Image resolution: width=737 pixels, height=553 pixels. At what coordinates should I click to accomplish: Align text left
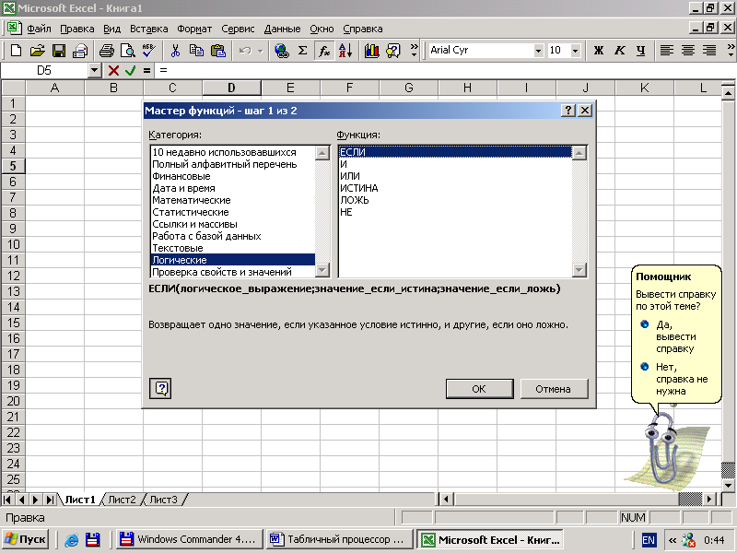click(x=666, y=51)
